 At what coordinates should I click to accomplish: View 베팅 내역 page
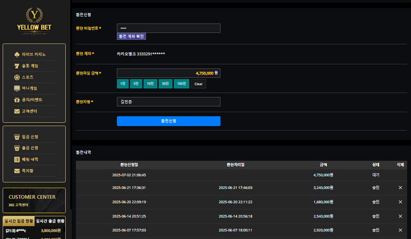[x=30, y=160]
